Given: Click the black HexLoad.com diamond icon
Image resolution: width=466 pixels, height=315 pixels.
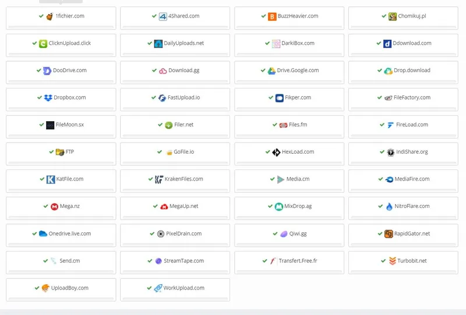Looking at the screenshot, I should click(276, 152).
